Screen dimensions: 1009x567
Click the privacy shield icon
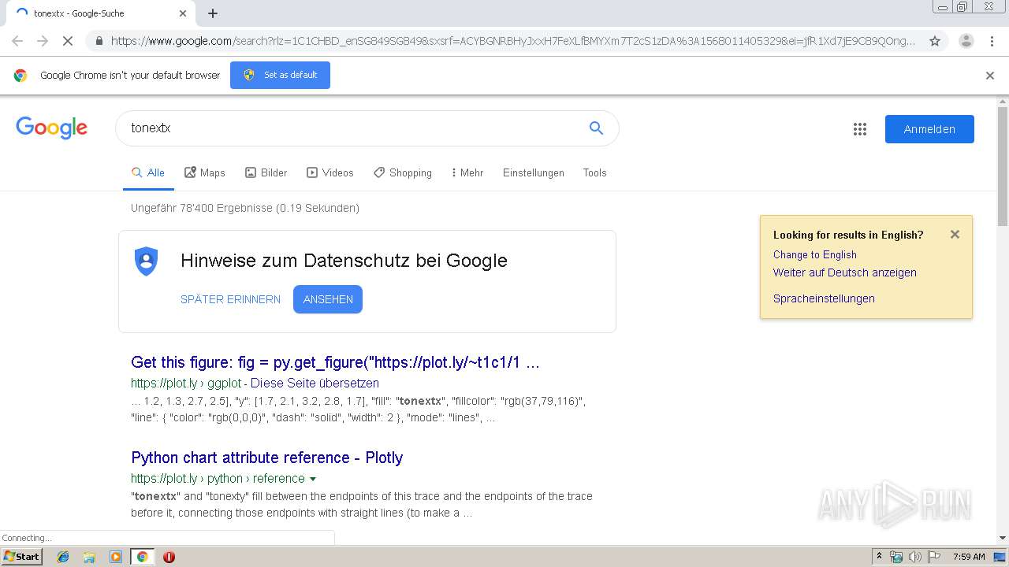(x=147, y=261)
